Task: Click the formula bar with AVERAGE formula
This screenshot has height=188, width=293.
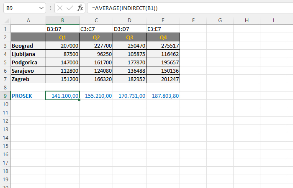Action: 188,8
